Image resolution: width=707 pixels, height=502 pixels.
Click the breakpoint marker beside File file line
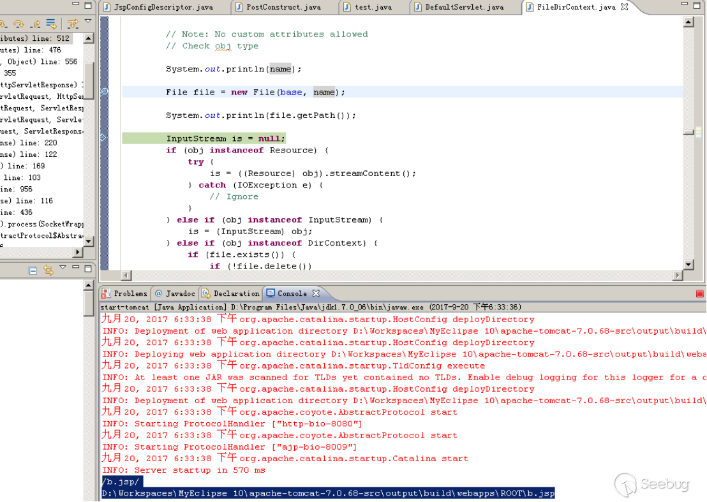[x=104, y=92]
